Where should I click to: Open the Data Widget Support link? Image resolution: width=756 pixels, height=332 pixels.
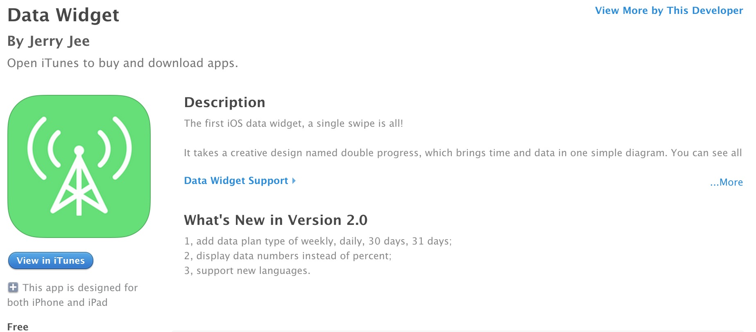[236, 181]
